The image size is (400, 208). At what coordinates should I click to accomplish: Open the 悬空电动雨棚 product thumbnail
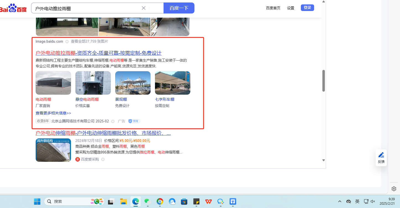click(x=93, y=83)
